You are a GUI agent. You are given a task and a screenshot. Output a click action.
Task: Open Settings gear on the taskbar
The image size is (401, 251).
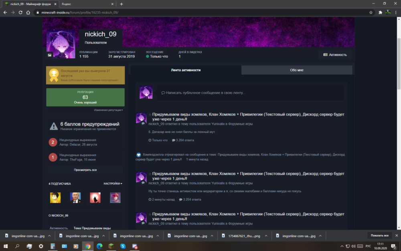point(41,246)
